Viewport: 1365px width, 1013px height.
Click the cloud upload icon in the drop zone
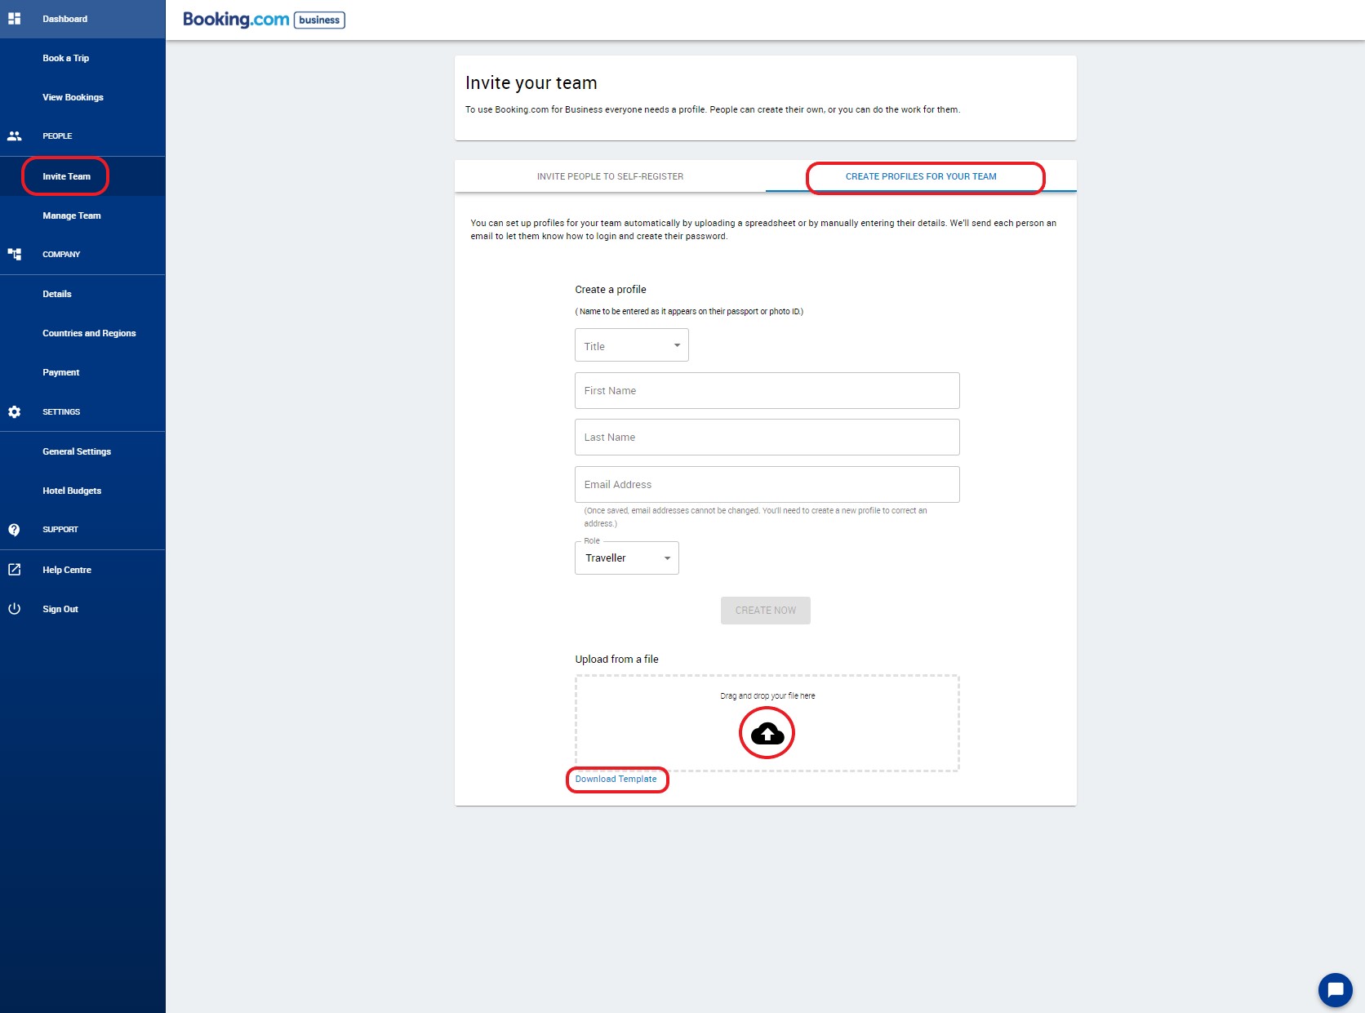coord(766,732)
